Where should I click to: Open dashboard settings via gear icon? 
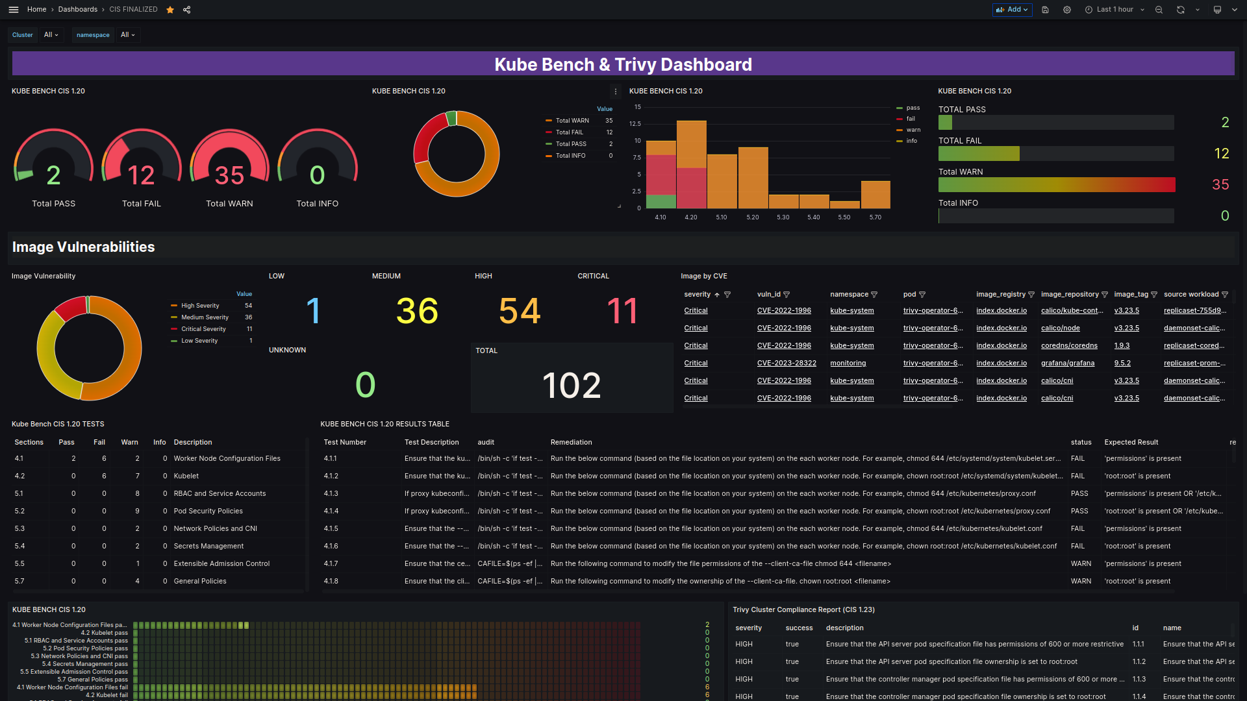[1066, 9]
